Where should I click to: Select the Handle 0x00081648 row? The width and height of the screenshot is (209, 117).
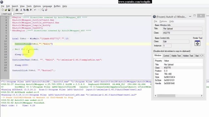point(179,84)
